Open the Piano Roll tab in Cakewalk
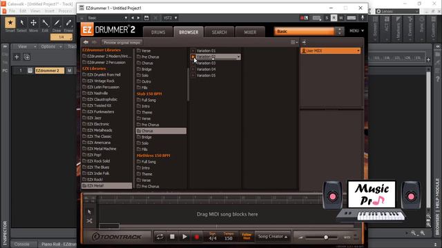The image size is (442, 248). [x=58, y=244]
